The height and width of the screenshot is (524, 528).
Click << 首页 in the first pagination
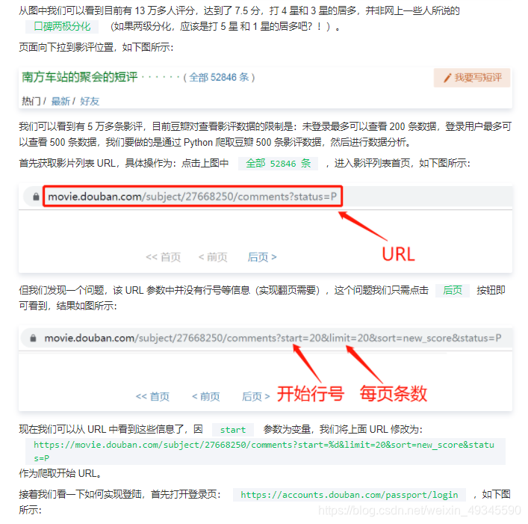pyautogui.click(x=164, y=257)
